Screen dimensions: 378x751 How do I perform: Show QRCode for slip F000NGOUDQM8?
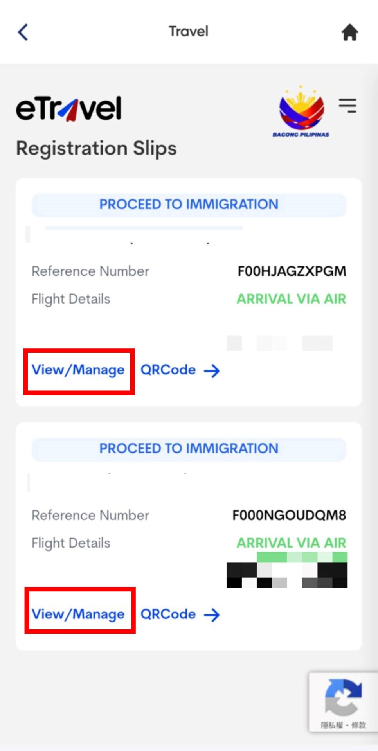pyautogui.click(x=168, y=614)
